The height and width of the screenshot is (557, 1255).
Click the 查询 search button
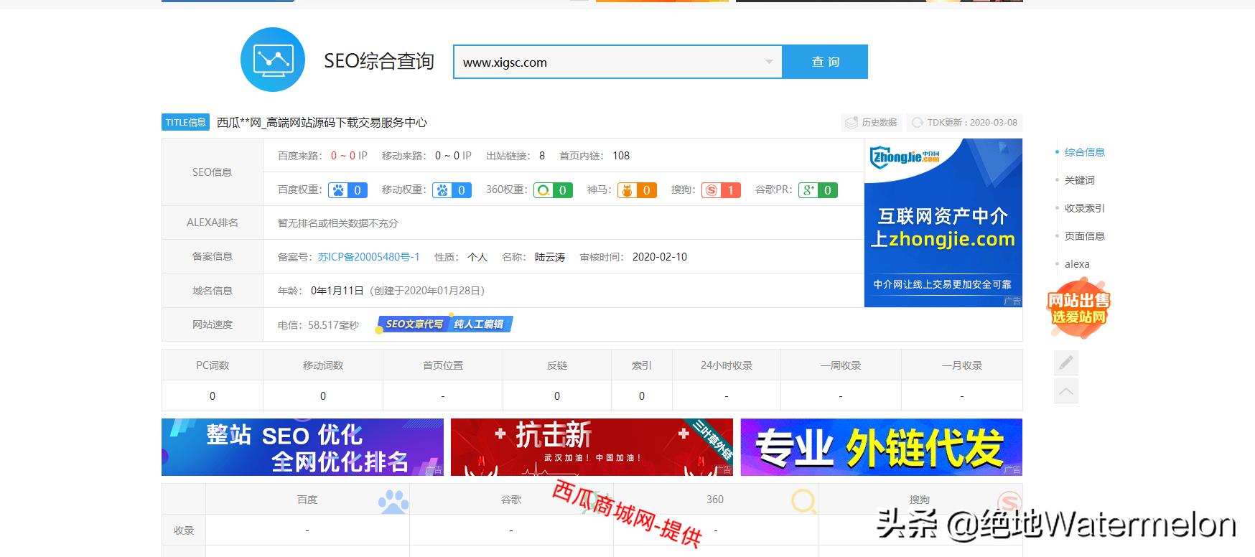(x=825, y=62)
